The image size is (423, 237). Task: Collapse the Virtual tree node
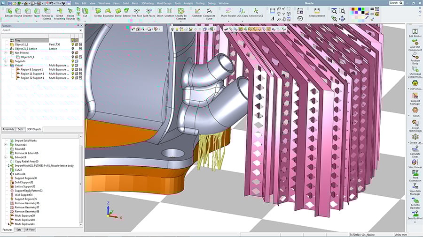(6, 66)
